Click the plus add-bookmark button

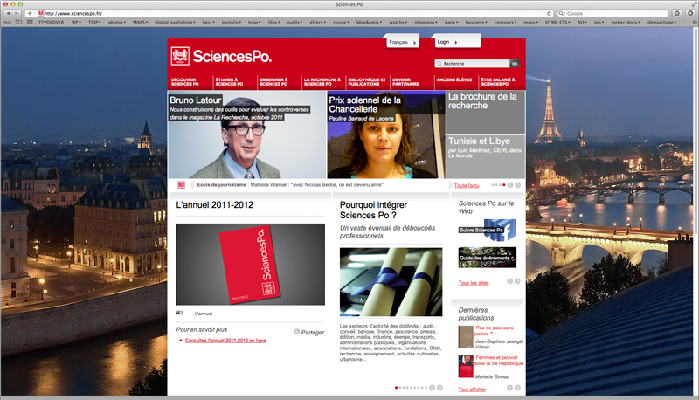point(30,13)
